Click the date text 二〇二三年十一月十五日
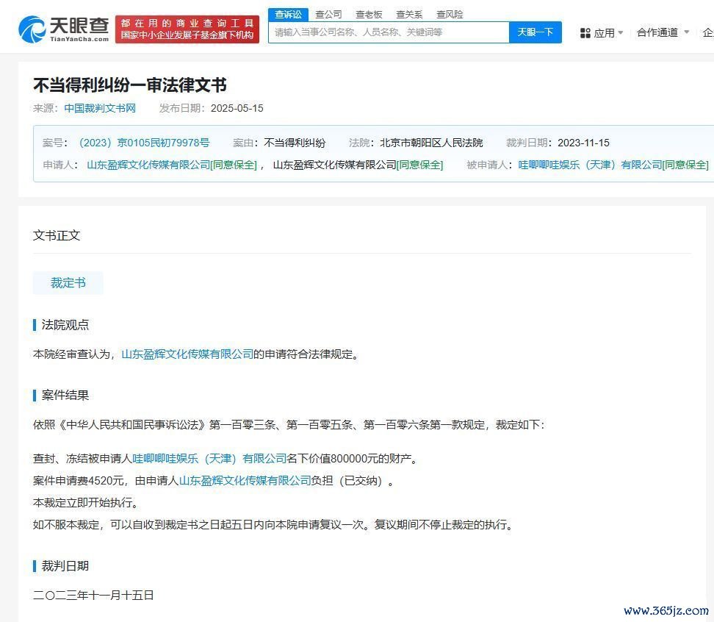 (x=93, y=595)
